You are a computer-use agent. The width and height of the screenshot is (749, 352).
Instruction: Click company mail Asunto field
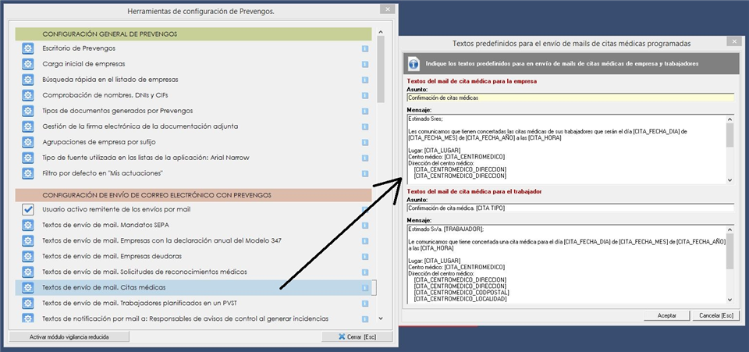click(570, 98)
